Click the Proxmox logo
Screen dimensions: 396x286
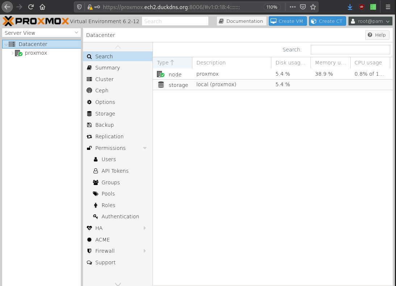point(36,21)
